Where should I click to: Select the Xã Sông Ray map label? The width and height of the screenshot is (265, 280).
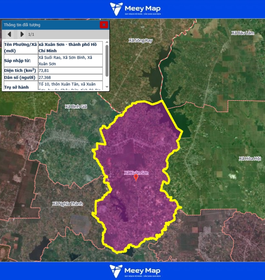[141, 40]
